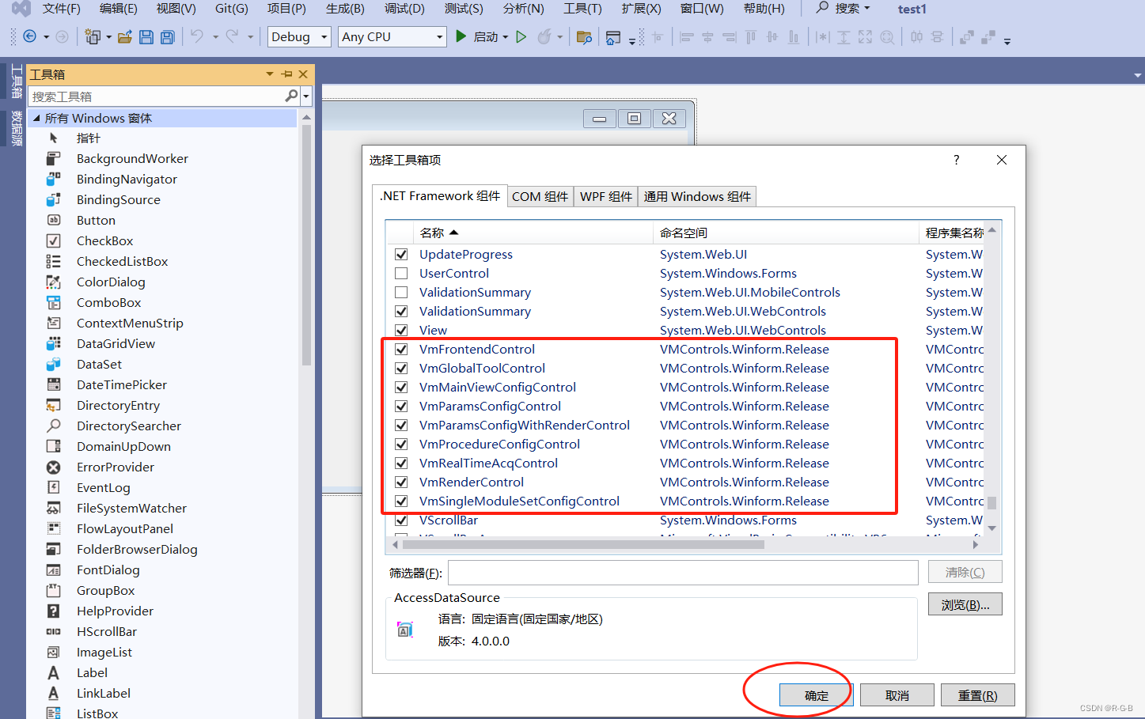The image size is (1145, 719).
Task: Click the 搜索工具箱 search field
Action: [x=157, y=96]
